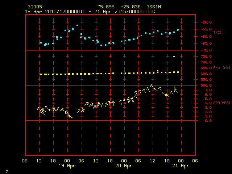Click the highest cyan temperature point
The image size is (232, 174).
click(77, 25)
